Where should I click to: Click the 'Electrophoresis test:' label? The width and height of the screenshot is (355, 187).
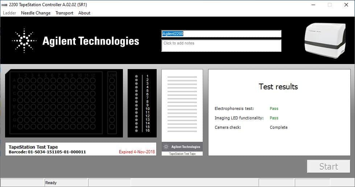pos(234,109)
